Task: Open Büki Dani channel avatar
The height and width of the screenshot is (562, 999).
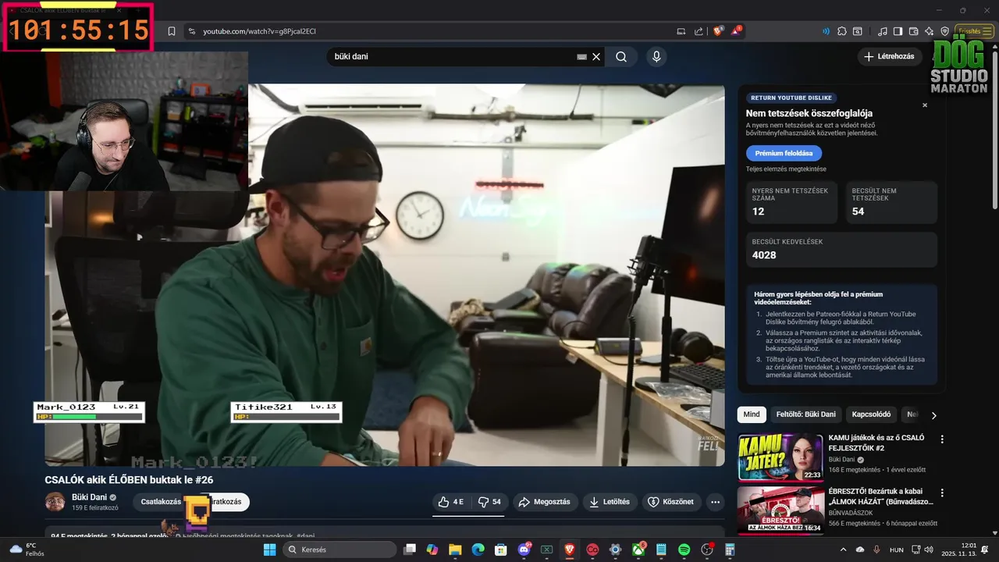Action: click(x=55, y=502)
